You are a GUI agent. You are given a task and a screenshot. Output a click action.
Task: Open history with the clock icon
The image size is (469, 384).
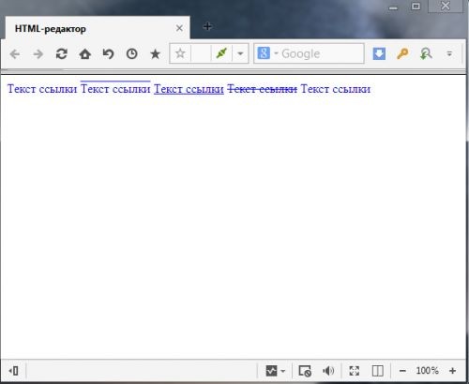click(131, 54)
